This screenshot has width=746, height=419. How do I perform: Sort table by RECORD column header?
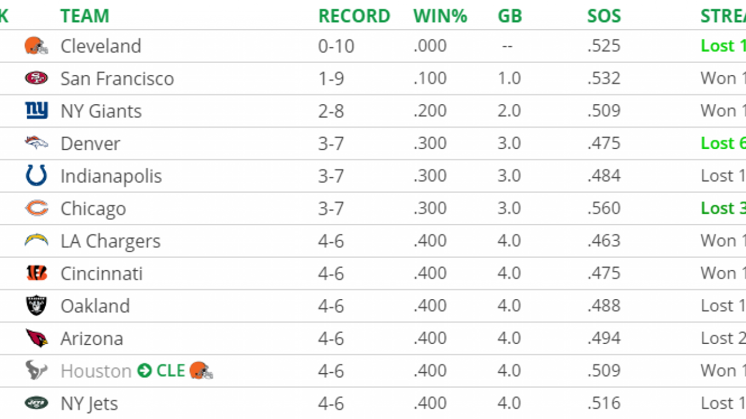354,16
